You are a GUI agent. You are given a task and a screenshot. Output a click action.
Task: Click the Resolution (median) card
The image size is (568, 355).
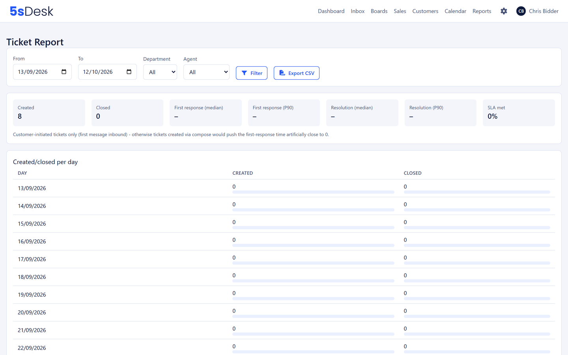click(362, 113)
